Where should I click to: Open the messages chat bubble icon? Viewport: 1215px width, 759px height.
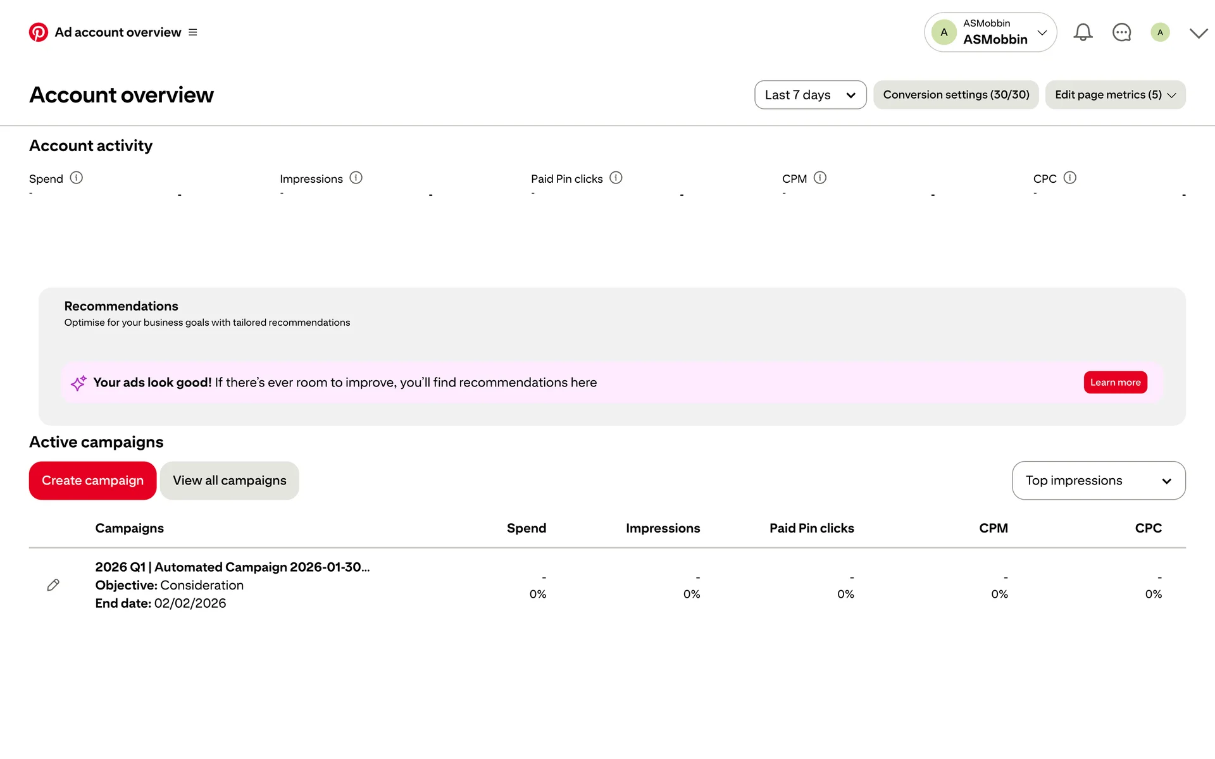[x=1121, y=32]
